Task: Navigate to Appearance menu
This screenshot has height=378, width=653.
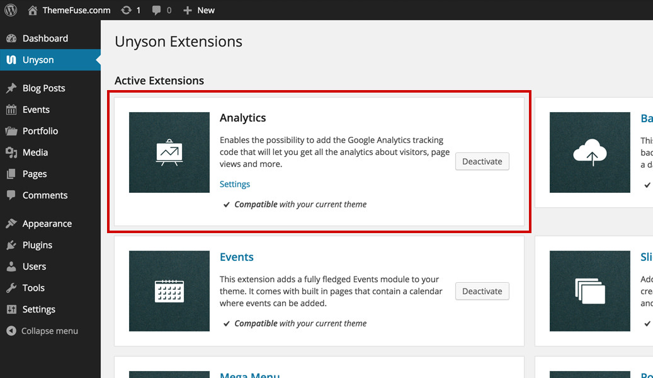Action: pyautogui.click(x=50, y=224)
